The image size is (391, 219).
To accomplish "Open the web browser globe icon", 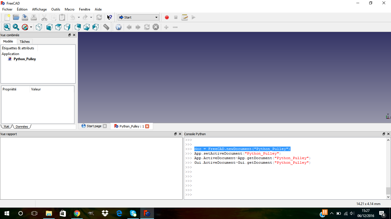I will tap(119, 27).
